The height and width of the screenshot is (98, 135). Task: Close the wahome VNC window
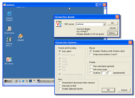[x=105, y=5]
